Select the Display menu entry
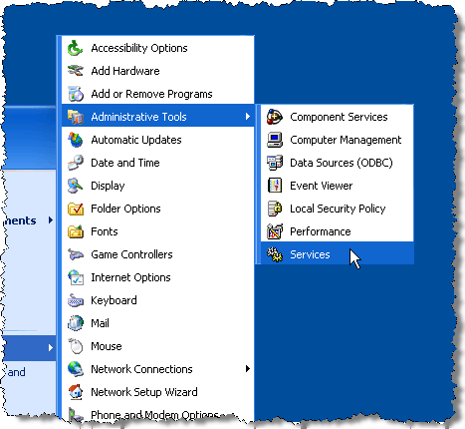Viewport: 465px width, 429px height. coord(158,186)
